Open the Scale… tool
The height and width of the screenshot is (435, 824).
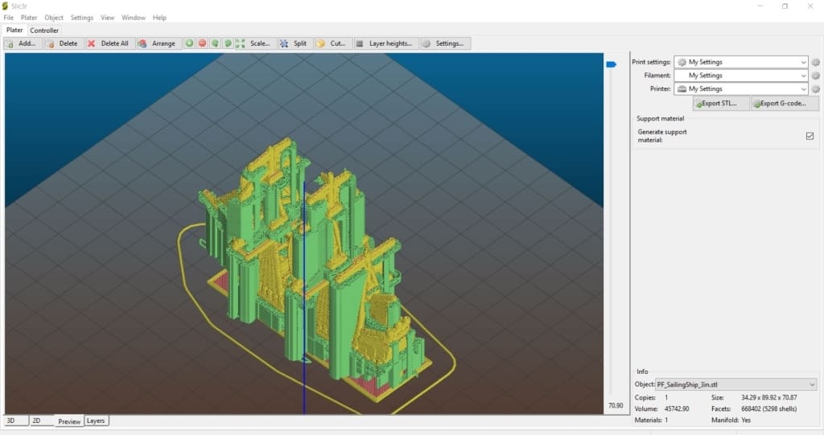[253, 43]
